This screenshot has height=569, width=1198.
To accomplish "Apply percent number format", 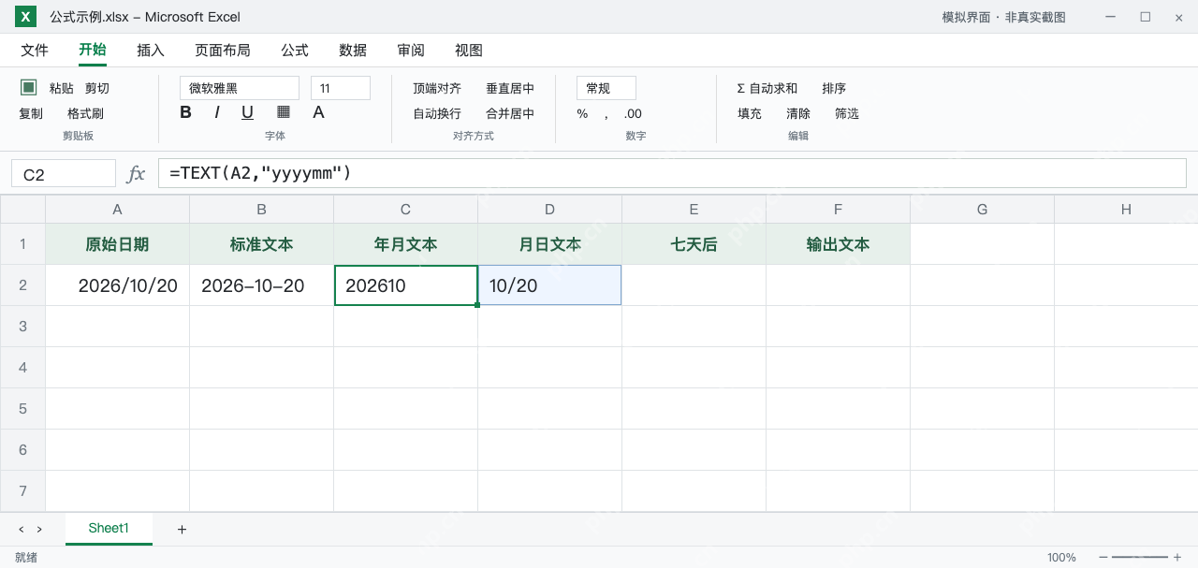I will click(x=582, y=113).
